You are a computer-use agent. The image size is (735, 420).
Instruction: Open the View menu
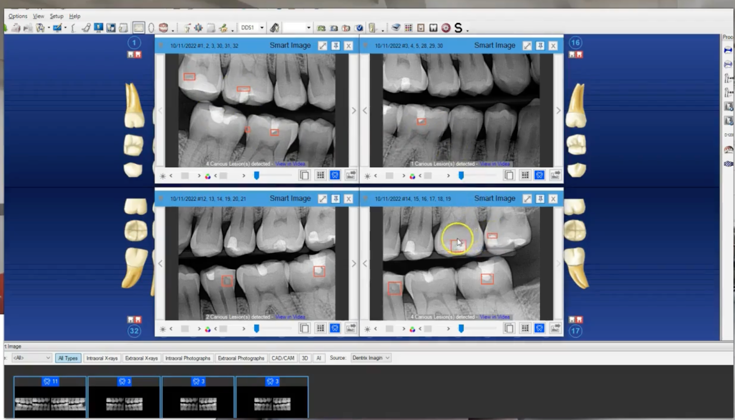(x=39, y=16)
